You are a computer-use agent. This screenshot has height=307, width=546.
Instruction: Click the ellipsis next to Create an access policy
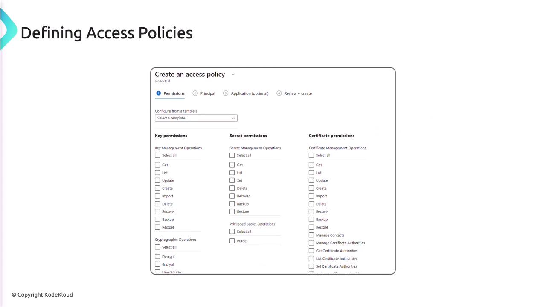(234, 75)
